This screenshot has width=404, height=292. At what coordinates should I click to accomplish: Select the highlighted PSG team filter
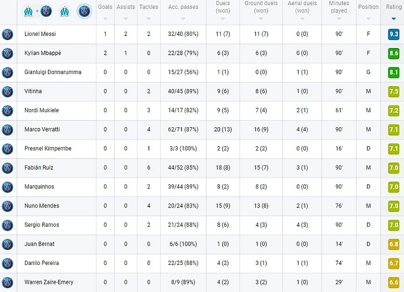click(x=84, y=11)
